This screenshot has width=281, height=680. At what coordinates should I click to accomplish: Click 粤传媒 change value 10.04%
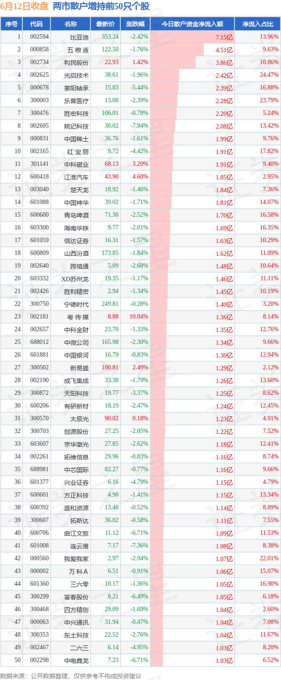click(139, 317)
